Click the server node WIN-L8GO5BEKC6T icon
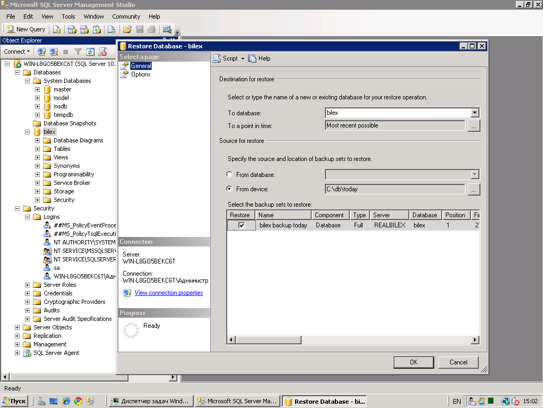 coord(18,64)
